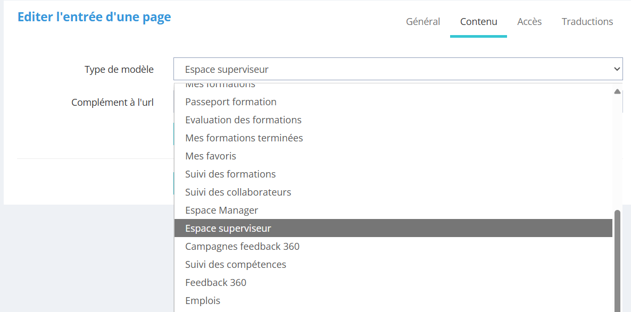Select Suivi des formations option
This screenshot has width=631, height=312.
point(230,174)
